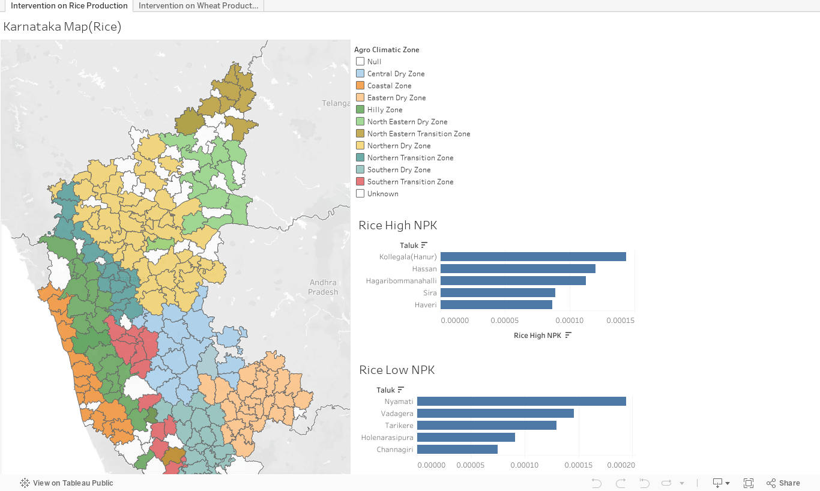Screen dimensions: 820x491
Task: Select Southern Dry Zone legend swatch
Action: click(x=360, y=169)
